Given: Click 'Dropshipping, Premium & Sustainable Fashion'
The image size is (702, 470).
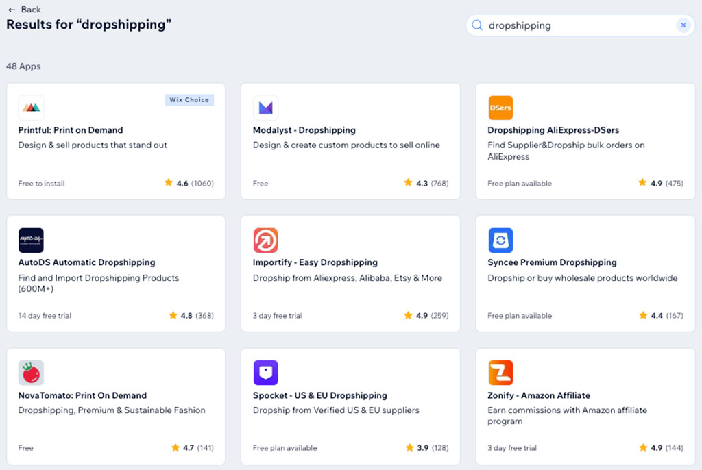Looking at the screenshot, I should [x=112, y=410].
